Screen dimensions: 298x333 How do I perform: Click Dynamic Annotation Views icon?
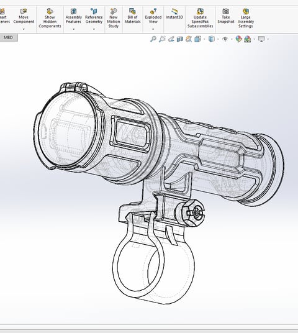pyautogui.click(x=189, y=39)
